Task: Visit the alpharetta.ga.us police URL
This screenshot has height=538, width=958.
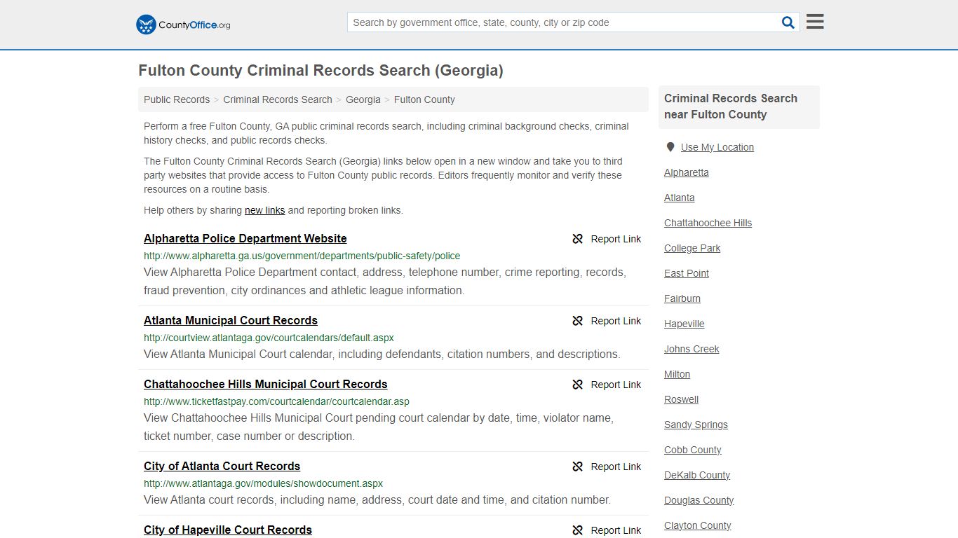Action: click(x=302, y=256)
